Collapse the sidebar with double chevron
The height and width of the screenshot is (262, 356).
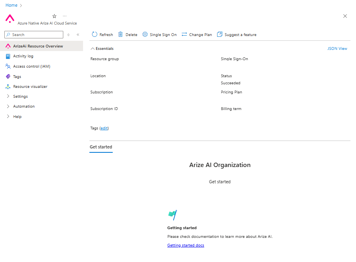[x=78, y=34]
